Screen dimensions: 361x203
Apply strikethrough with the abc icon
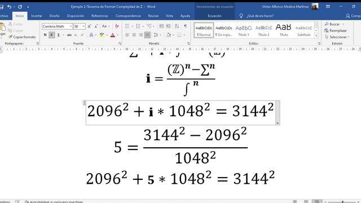[69, 35]
